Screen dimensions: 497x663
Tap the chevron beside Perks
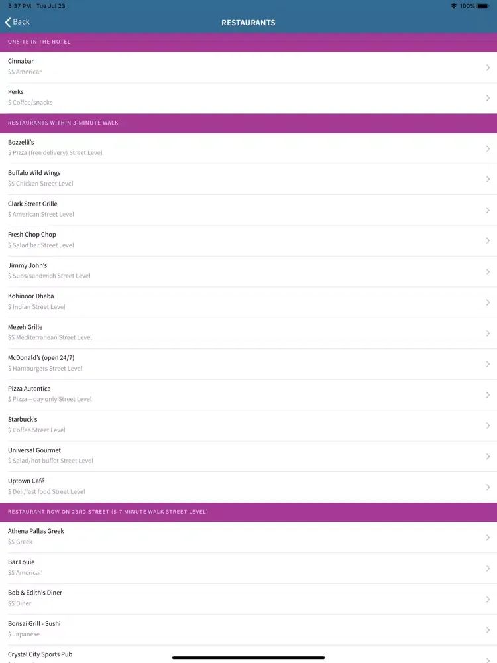(x=488, y=98)
